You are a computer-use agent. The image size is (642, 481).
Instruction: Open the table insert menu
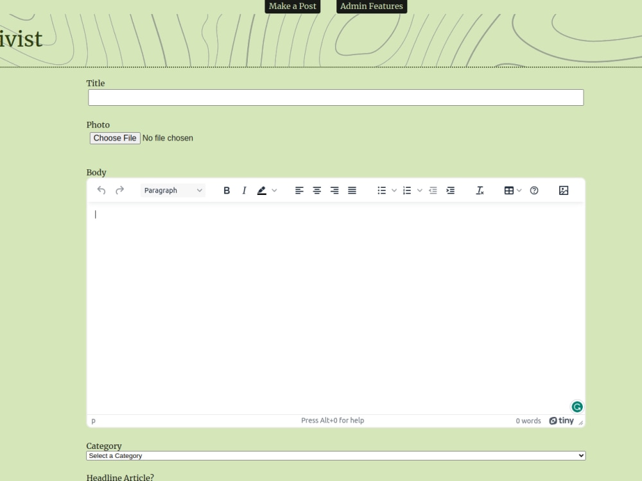pos(509,190)
